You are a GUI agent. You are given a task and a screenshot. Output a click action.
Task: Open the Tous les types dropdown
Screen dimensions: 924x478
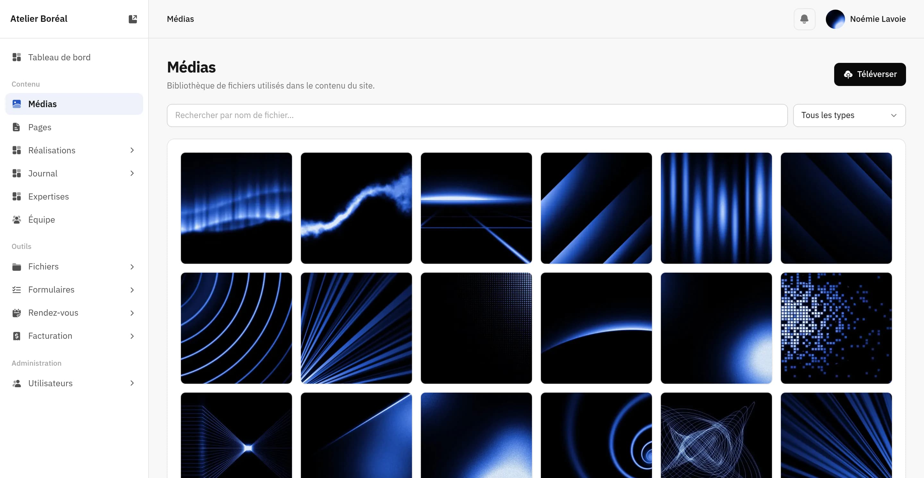pos(849,115)
